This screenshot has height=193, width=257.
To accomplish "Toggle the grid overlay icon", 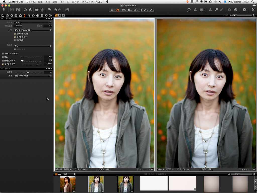I will [x=202, y=10].
